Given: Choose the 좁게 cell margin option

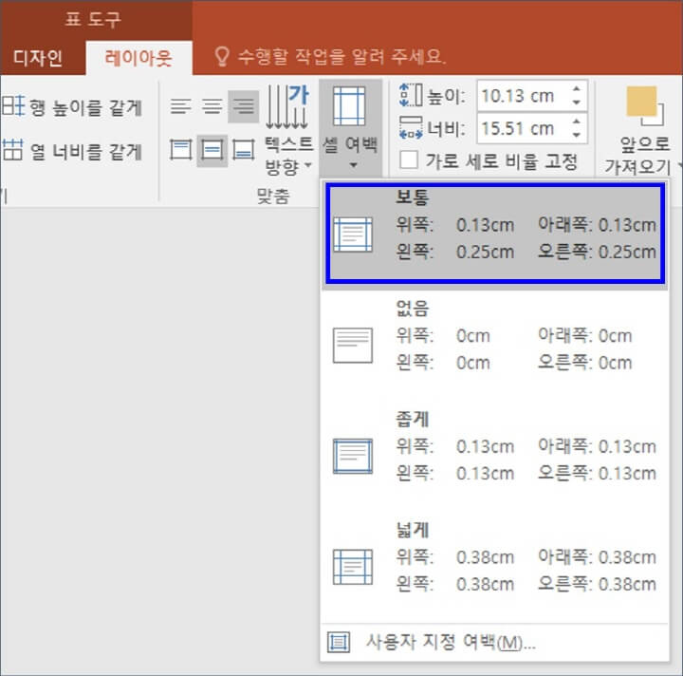Looking at the screenshot, I should 495,455.
